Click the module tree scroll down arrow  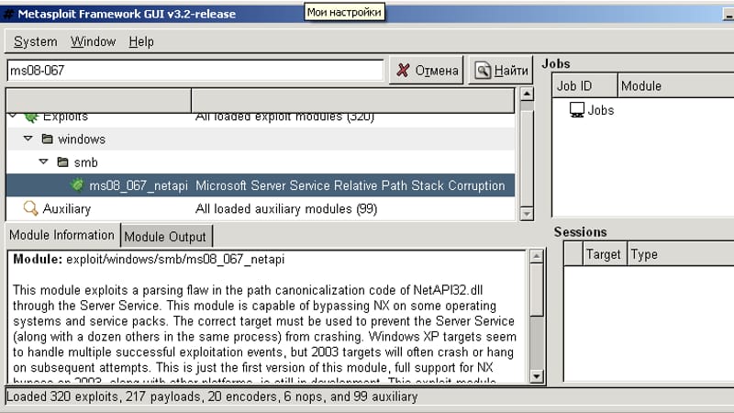[527, 214]
